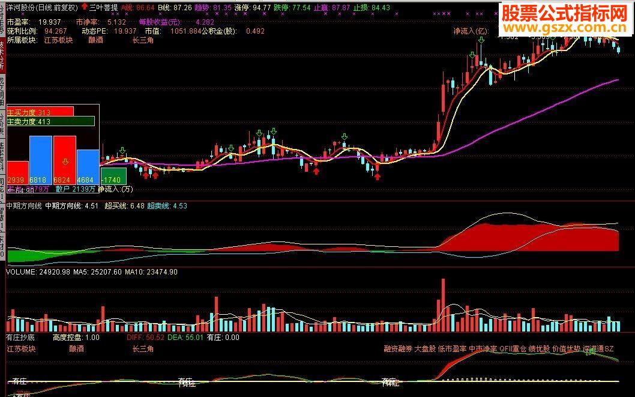Click the 涨停: 94.77 value

pos(252,7)
